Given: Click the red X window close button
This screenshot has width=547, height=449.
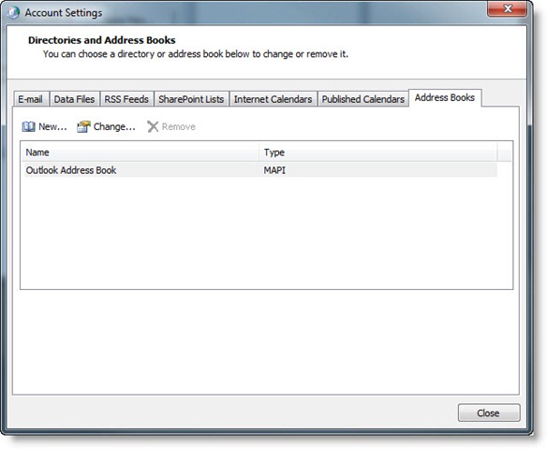Looking at the screenshot, I should click(508, 8).
